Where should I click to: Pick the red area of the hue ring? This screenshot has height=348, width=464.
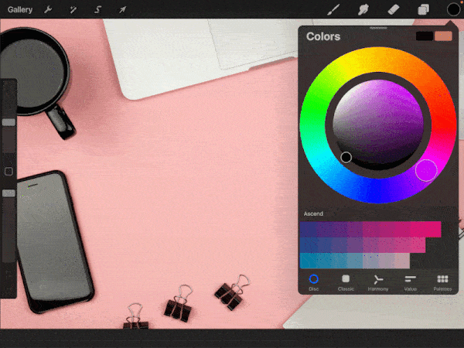[442, 121]
